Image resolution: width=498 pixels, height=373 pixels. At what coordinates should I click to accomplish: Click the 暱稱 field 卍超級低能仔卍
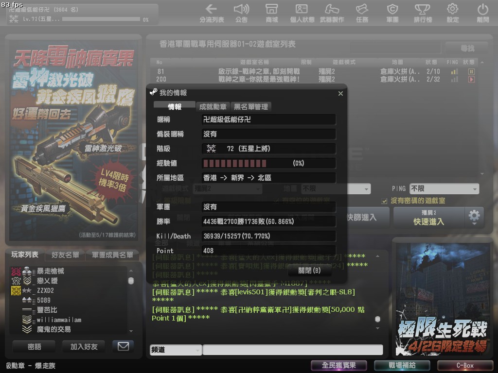tap(268, 119)
